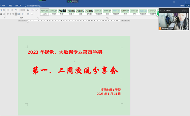The width and height of the screenshot is (190, 116).
Task: Select the bullet list icon
Action: pos(8,10)
